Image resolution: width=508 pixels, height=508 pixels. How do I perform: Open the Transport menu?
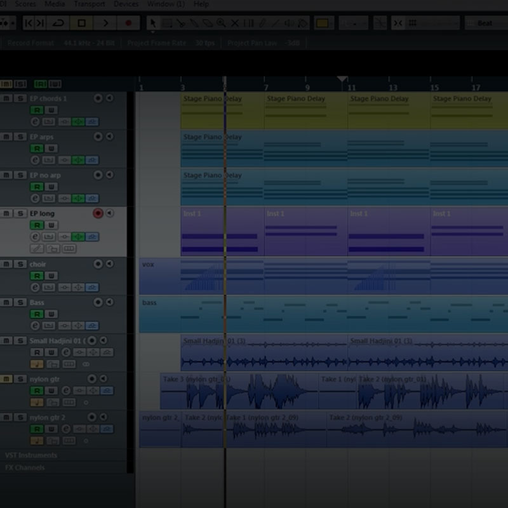90,4
